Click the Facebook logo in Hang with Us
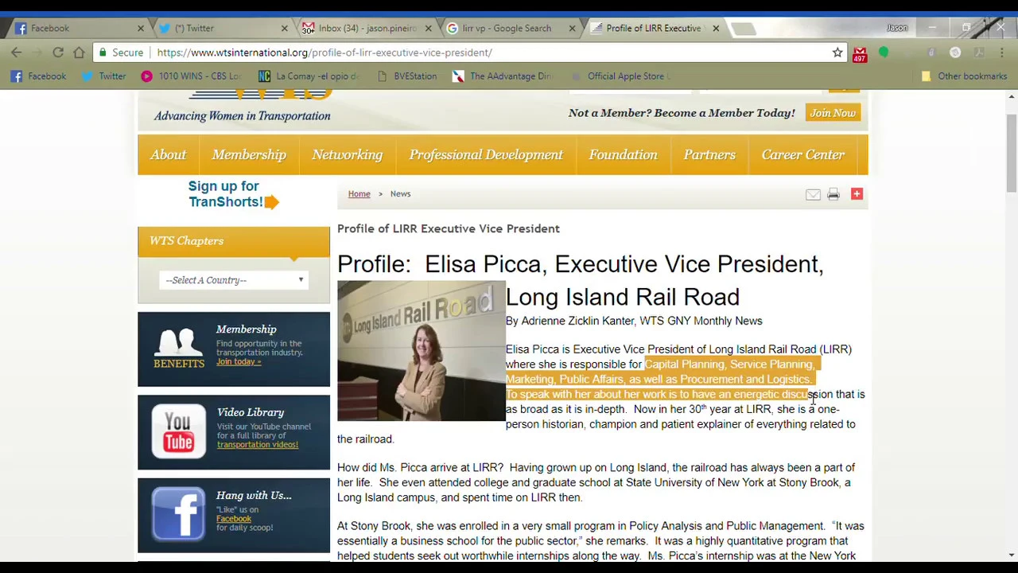Image resolution: width=1018 pixels, height=573 pixels. tap(178, 514)
